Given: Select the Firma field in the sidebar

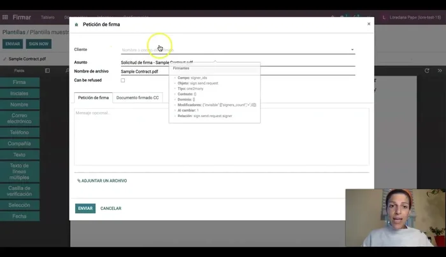Looking at the screenshot, I should 20,83.
